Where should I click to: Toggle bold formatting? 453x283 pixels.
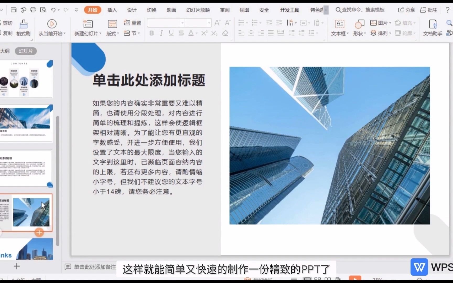point(151,33)
